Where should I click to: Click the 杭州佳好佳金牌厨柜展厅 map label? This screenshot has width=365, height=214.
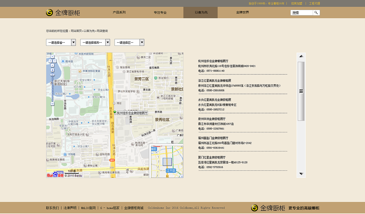pyautogui.click(x=132, y=113)
